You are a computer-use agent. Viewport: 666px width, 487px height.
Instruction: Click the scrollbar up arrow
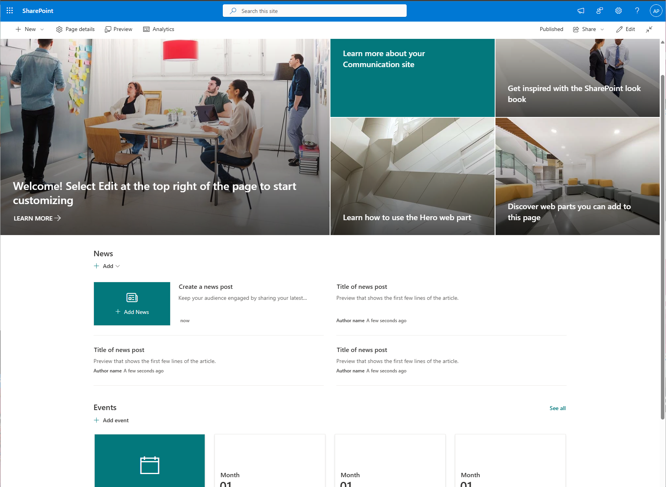(663, 42)
